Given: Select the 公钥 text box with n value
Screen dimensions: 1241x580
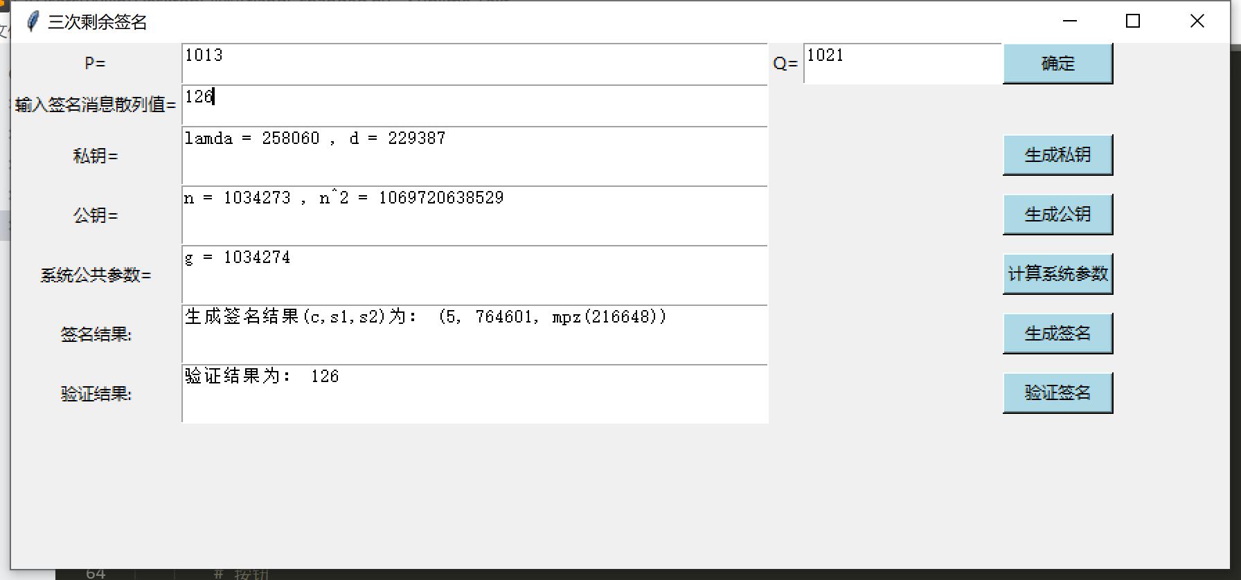Looking at the screenshot, I should pos(475,215).
